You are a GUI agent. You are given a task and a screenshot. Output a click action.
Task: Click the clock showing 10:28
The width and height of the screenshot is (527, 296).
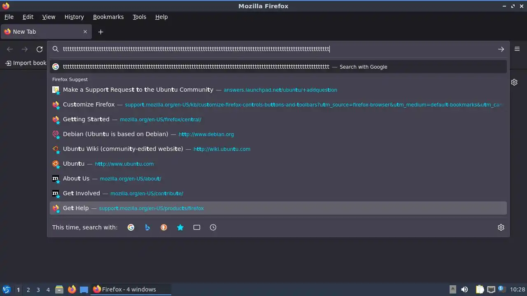(x=518, y=289)
